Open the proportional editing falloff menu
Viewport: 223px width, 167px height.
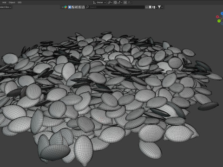click(x=130, y=2)
